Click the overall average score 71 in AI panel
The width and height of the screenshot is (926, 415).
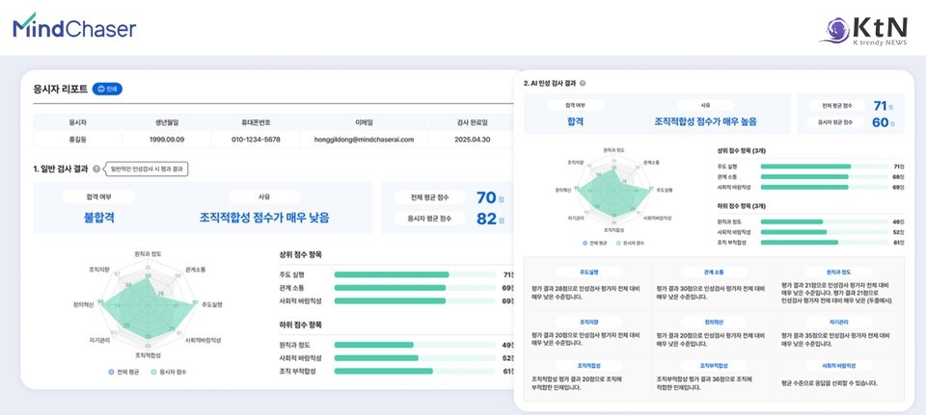(x=881, y=106)
